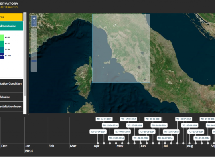
Task: Click the dark blue 84-100 legend swatch
Action: pyautogui.click(x=2, y=56)
